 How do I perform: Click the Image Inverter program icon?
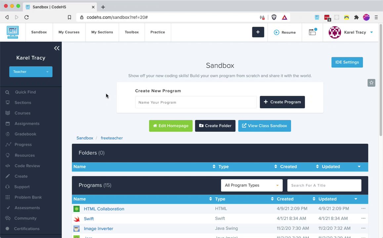click(x=76, y=228)
